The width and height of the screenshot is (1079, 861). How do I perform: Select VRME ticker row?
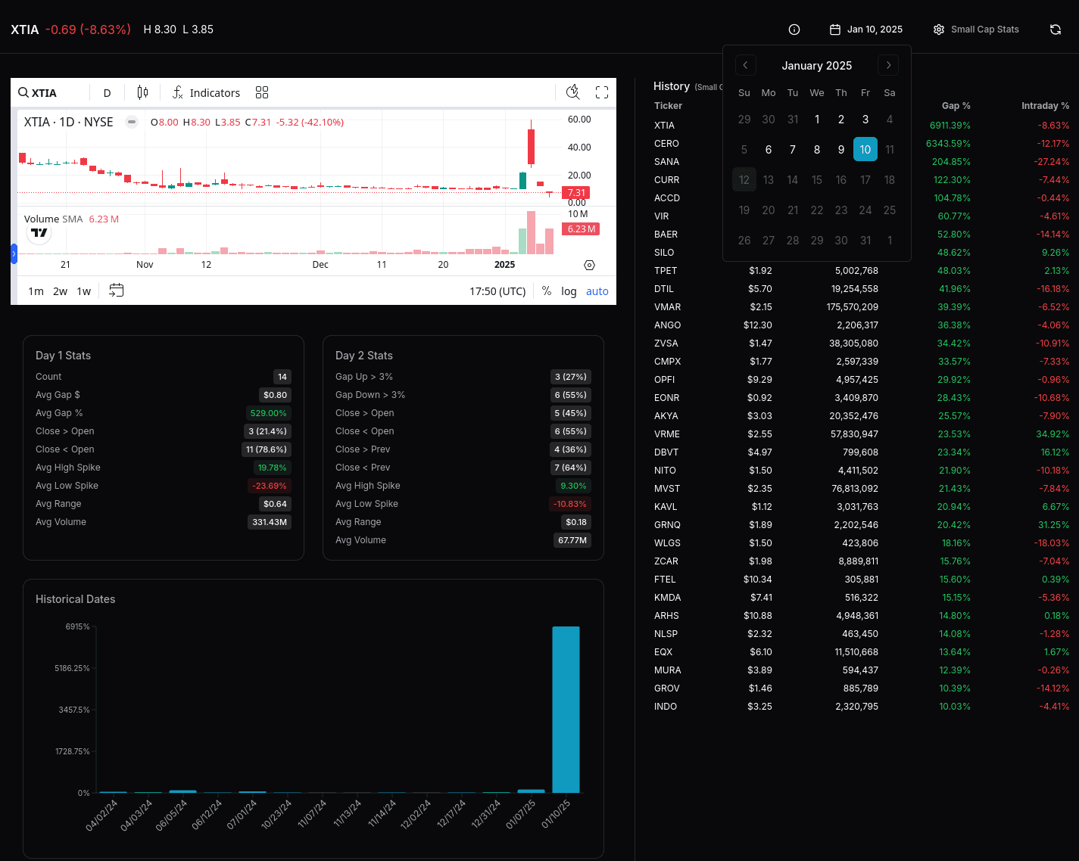coord(862,434)
